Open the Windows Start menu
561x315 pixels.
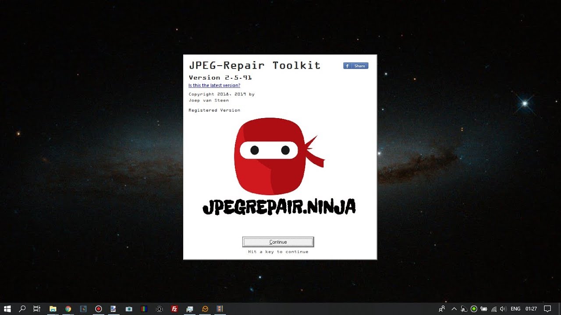7,309
